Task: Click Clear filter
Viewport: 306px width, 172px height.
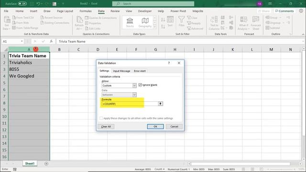Action: point(192,18)
